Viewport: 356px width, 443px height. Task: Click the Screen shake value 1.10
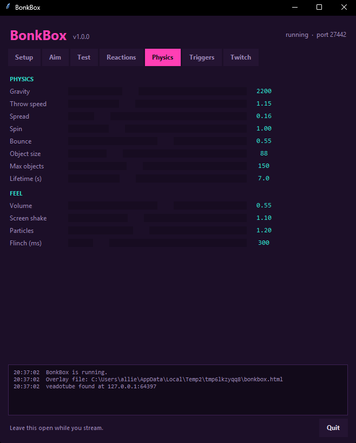[264, 218]
